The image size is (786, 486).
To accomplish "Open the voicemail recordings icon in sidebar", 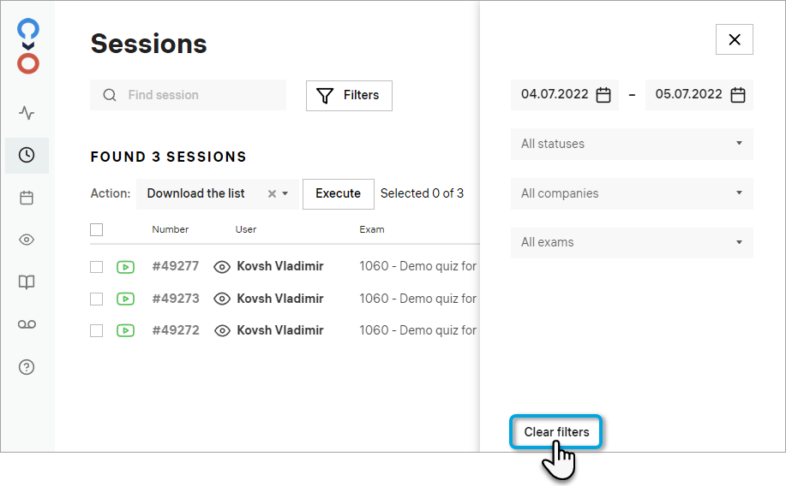I will click(x=27, y=324).
